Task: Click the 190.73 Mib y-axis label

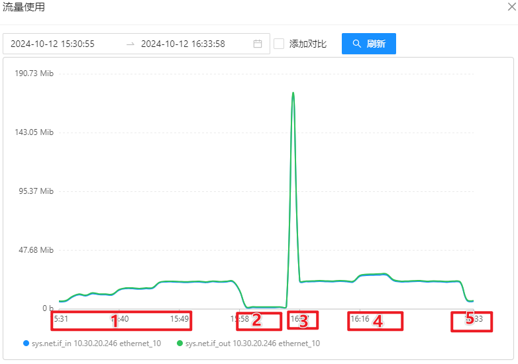Action: [x=34, y=73]
